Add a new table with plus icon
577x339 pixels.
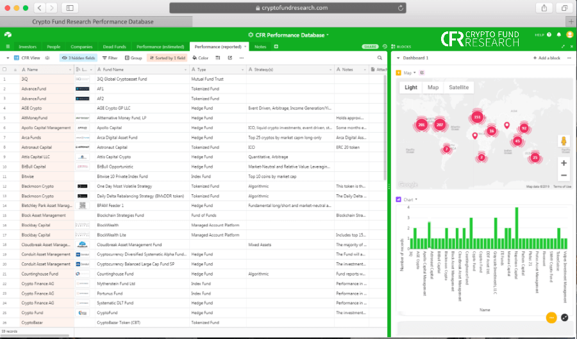pos(276,47)
